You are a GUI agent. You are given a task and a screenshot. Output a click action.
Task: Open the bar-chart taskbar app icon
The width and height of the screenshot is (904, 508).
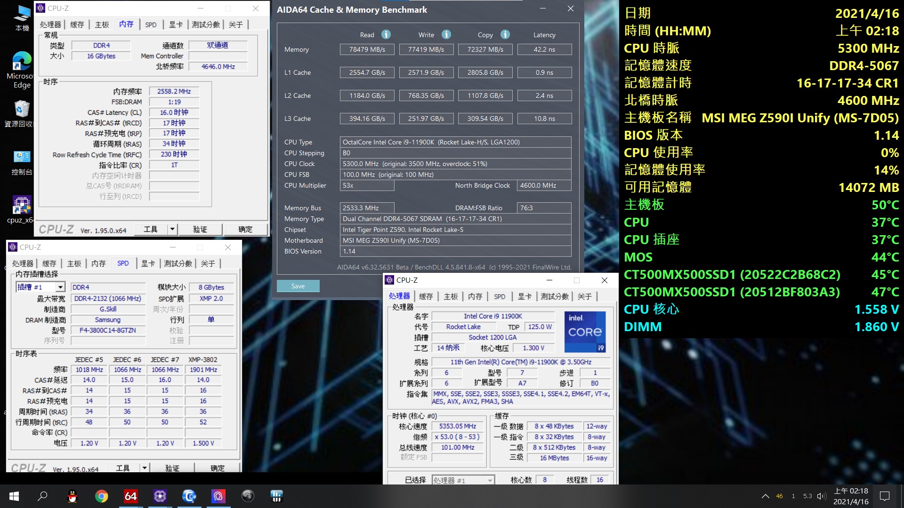click(276, 496)
